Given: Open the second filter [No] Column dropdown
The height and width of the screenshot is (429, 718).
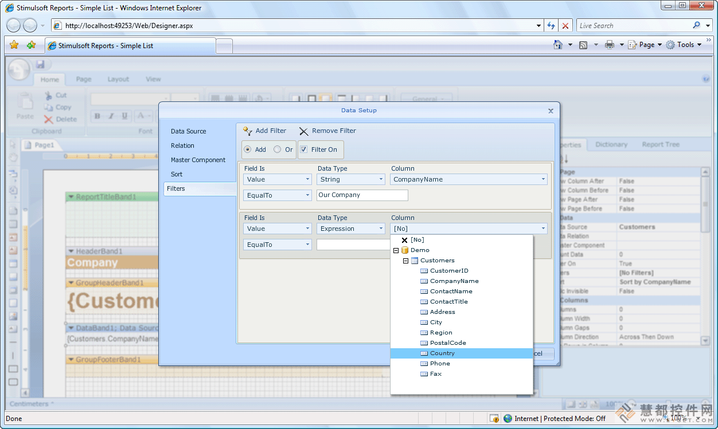Looking at the screenshot, I should [x=469, y=229].
